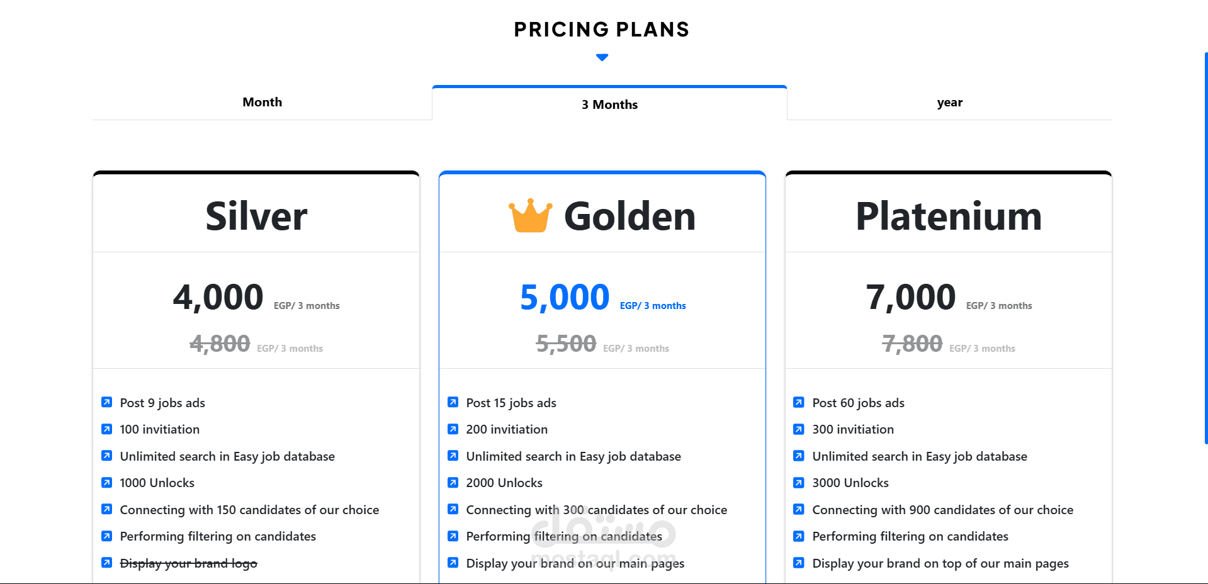Click the arrow icon next to 300 invitiation
Viewport: 1208px width, 584px height.
coord(799,429)
